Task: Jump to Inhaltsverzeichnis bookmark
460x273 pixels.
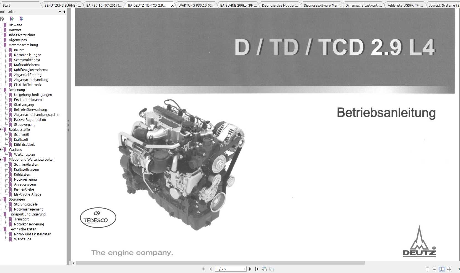Action: point(22,35)
